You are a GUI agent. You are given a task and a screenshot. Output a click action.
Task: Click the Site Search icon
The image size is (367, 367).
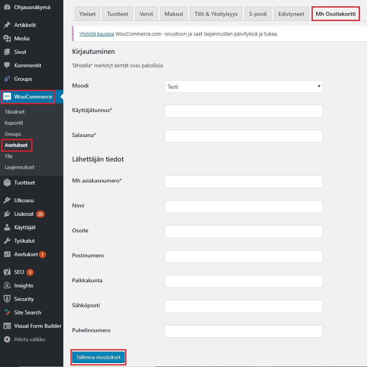7,312
